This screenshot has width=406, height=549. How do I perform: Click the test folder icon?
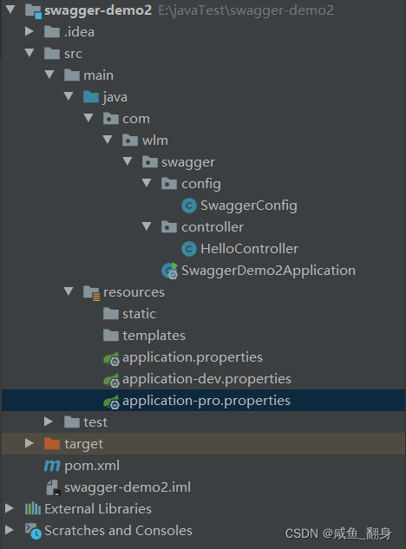72,422
